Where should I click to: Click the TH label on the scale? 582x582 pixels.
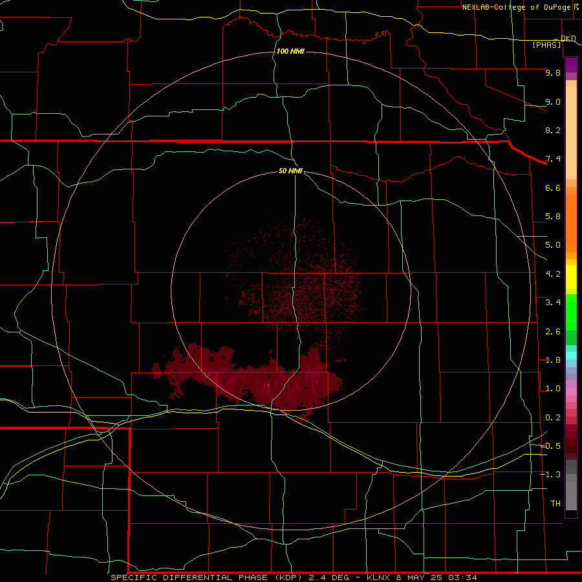coord(555,504)
